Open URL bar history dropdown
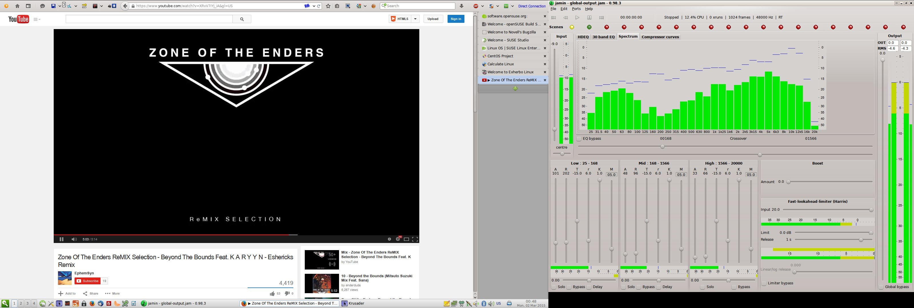The width and height of the screenshot is (914, 308). (314, 6)
